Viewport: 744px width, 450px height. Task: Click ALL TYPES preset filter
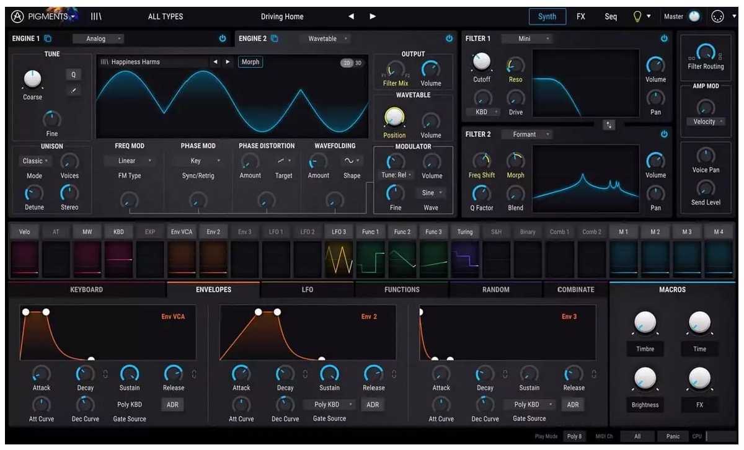(166, 17)
